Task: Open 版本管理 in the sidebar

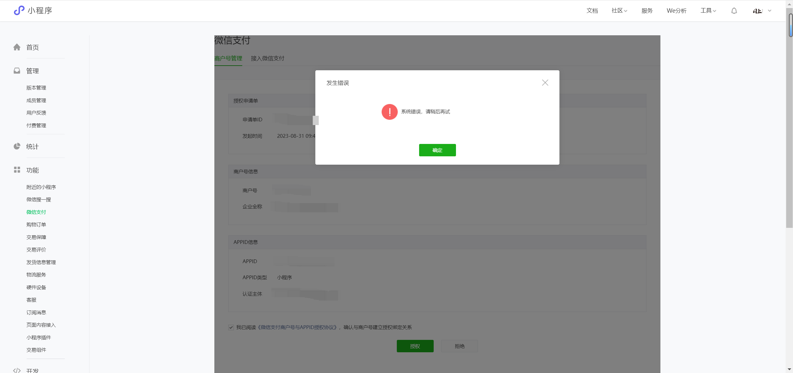Action: click(36, 88)
